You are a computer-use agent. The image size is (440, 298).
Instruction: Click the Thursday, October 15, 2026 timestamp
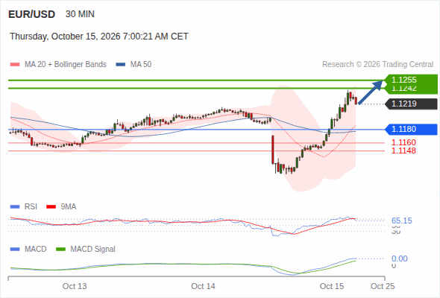pos(99,37)
